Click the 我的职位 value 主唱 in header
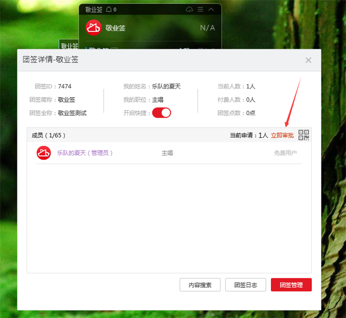 [x=158, y=100]
